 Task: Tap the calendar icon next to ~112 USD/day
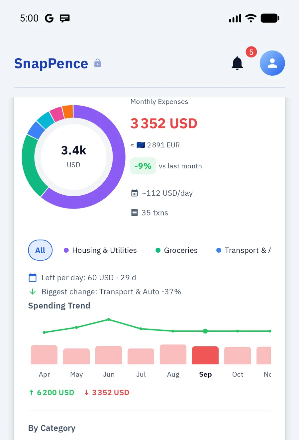(135, 193)
